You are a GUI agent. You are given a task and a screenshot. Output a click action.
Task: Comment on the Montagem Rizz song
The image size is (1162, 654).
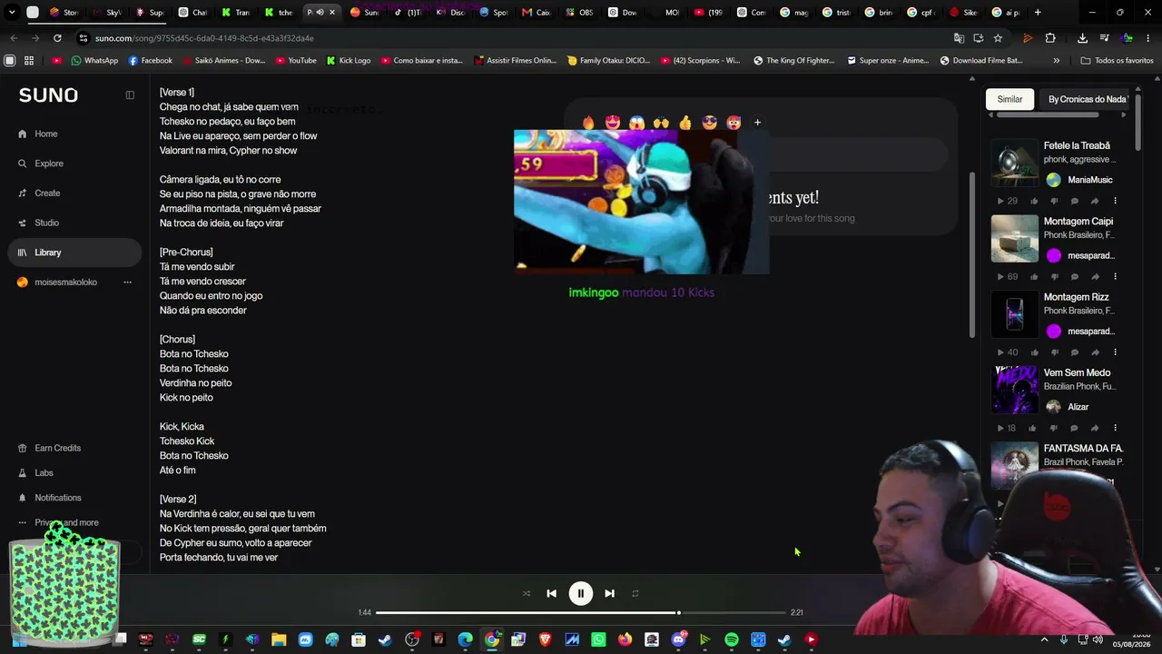[1075, 352]
